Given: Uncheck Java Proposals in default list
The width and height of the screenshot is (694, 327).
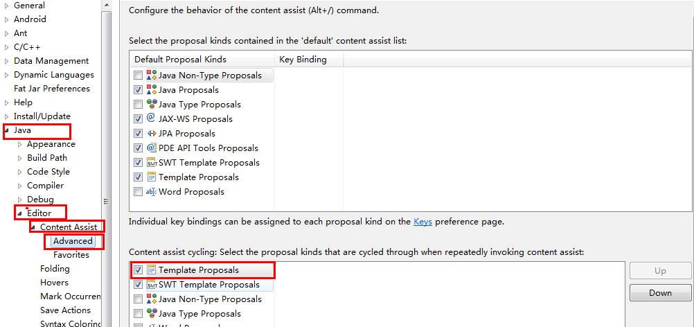Looking at the screenshot, I should pyautogui.click(x=139, y=89).
